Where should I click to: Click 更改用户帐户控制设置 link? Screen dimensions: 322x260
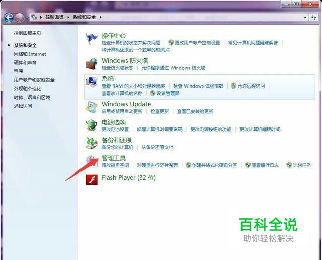[197, 43]
